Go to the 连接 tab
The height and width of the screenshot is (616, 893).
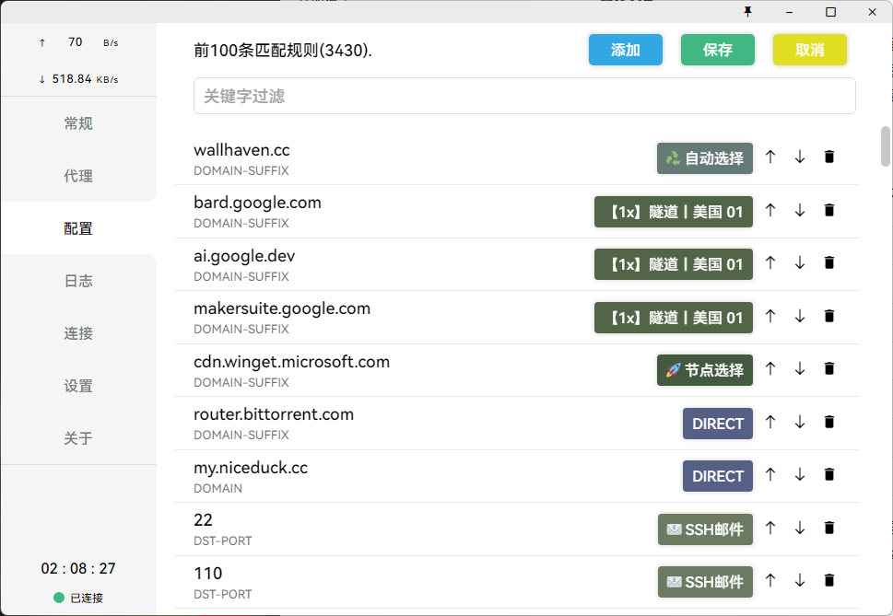[78, 333]
